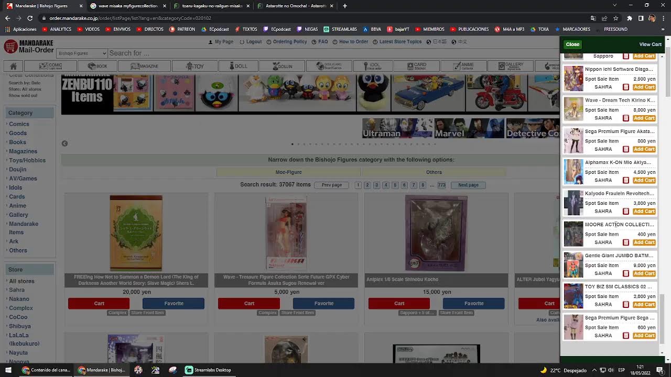Delete MOORE ACTION COLLECTION item
671x377 pixels.
click(x=625, y=242)
